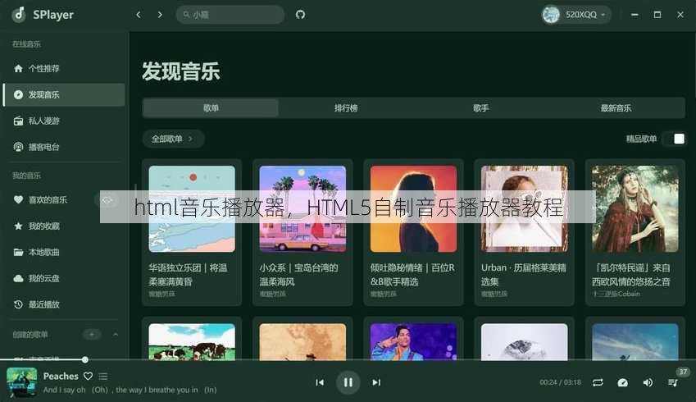Skip to the previous track
Image resolution: width=696 pixels, height=402 pixels.
320,382
